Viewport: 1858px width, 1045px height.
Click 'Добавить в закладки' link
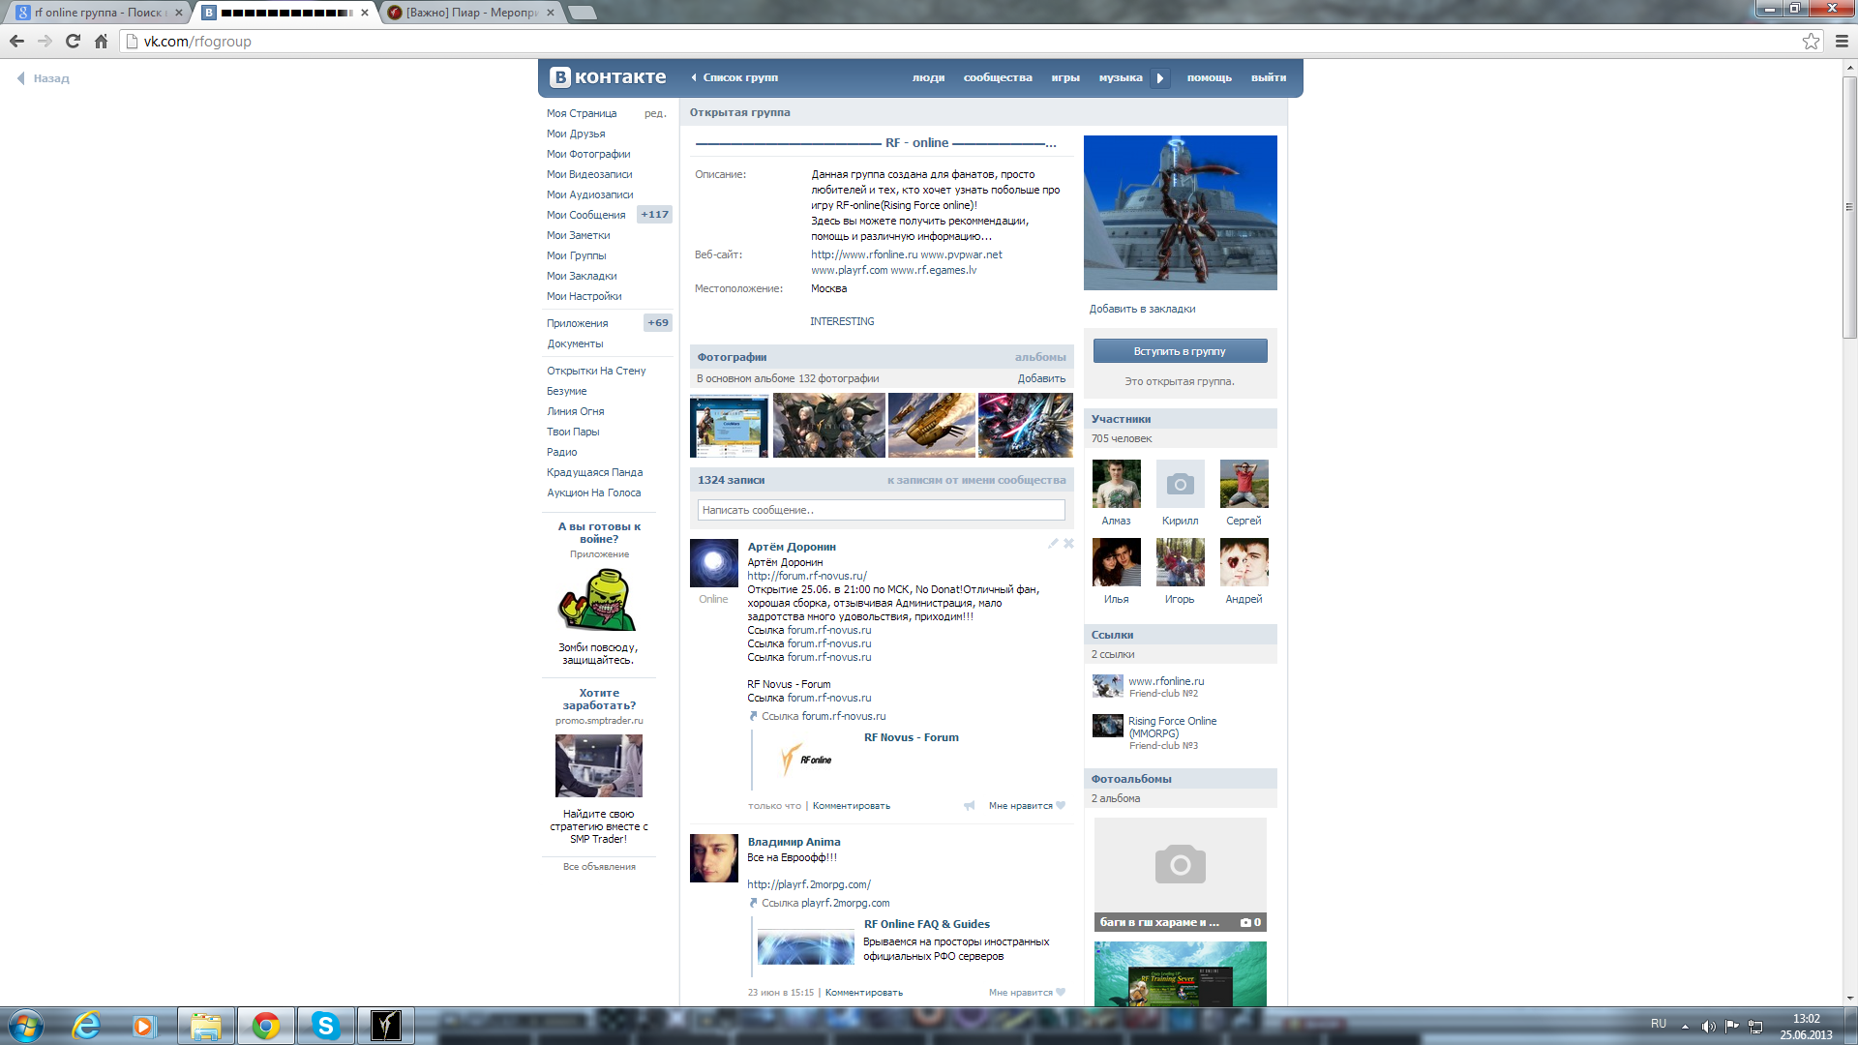(x=1142, y=309)
